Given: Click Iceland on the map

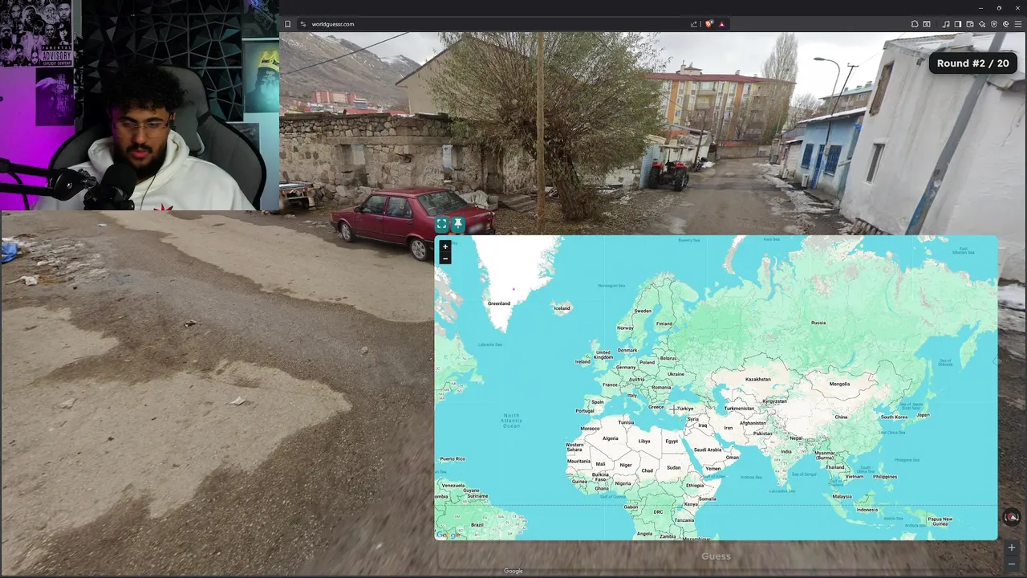Looking at the screenshot, I should point(562,308).
